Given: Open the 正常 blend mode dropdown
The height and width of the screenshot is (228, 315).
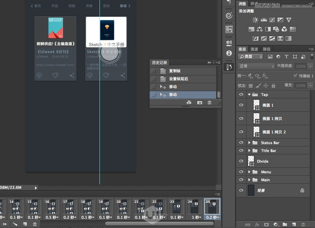Looking at the screenshot, I should coord(256,66).
